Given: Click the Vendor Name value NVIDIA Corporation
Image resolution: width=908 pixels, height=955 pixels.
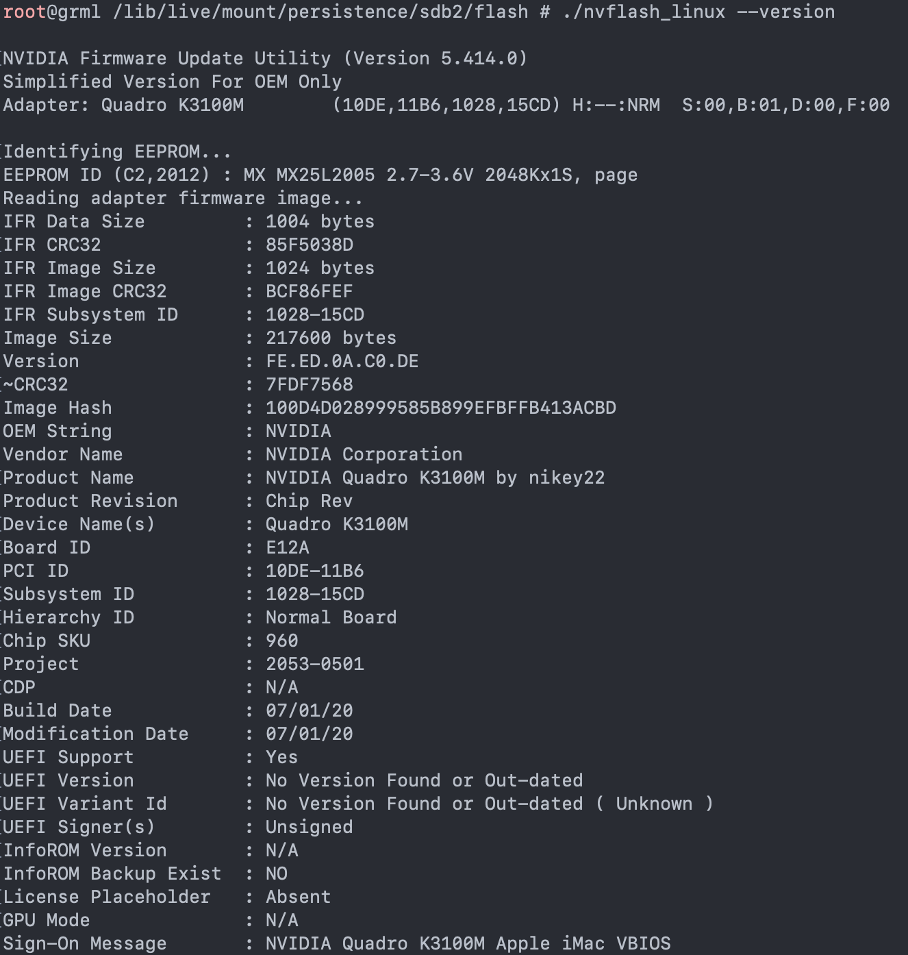Looking at the screenshot, I should click(x=364, y=454).
